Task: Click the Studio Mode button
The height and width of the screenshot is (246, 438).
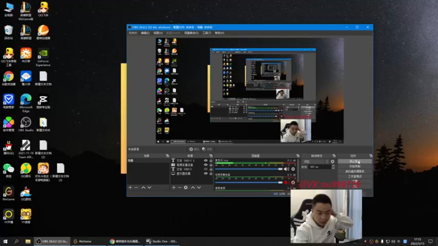Action: click(355, 176)
